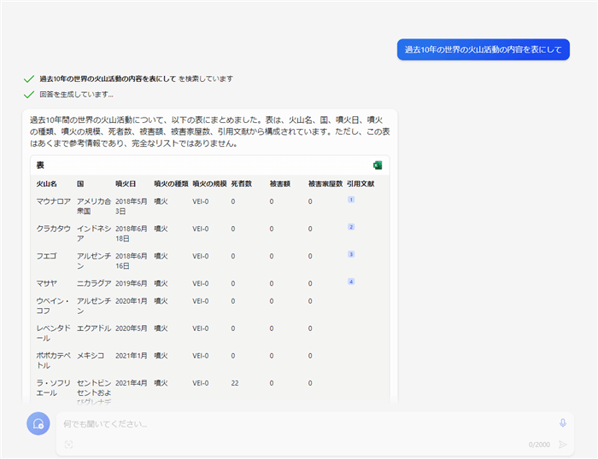Click the send message arrow icon
598x459 pixels.
[562, 444]
